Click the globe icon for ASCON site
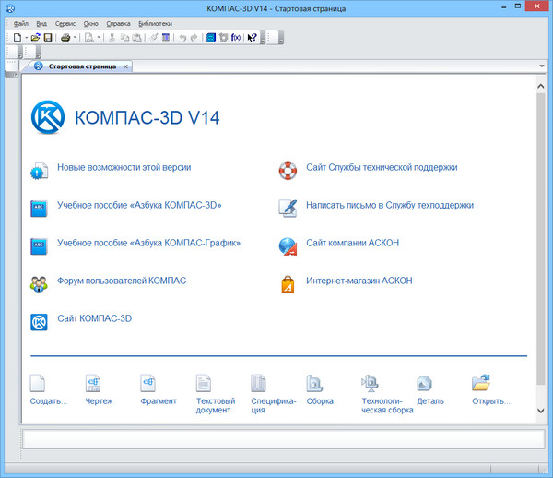 tap(288, 246)
